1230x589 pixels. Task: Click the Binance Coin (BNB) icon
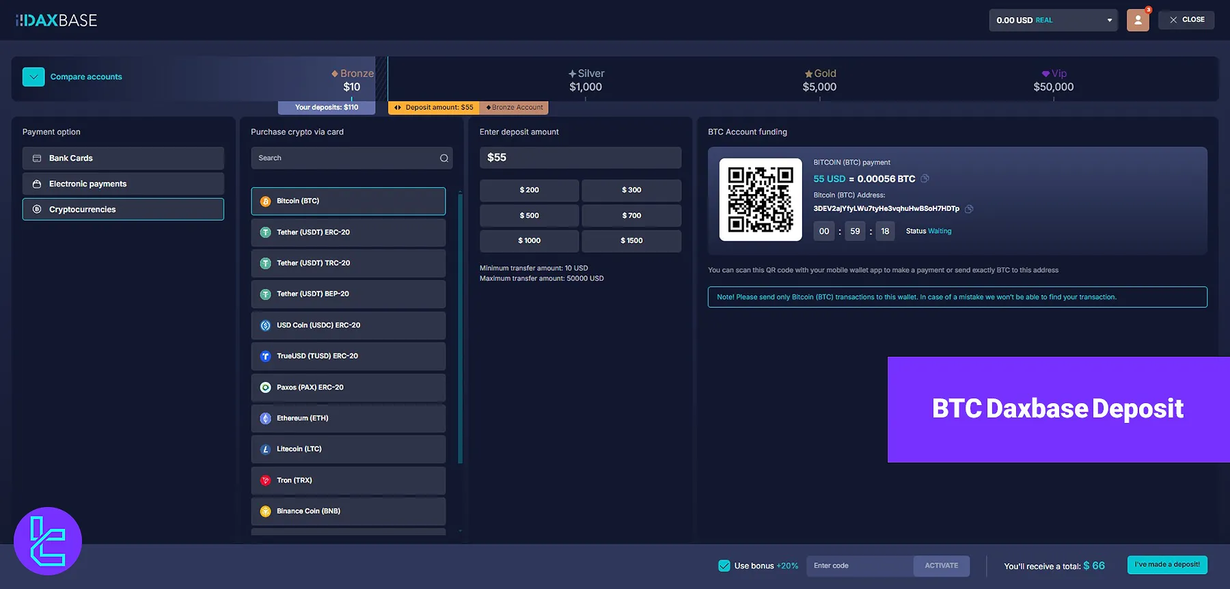[266, 511]
